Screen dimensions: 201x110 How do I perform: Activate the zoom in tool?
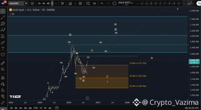coord(3,69)
